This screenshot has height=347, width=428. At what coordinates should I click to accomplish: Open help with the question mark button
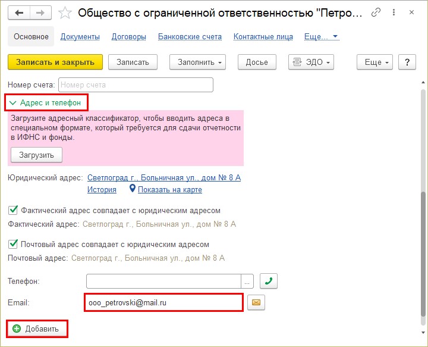click(x=407, y=62)
